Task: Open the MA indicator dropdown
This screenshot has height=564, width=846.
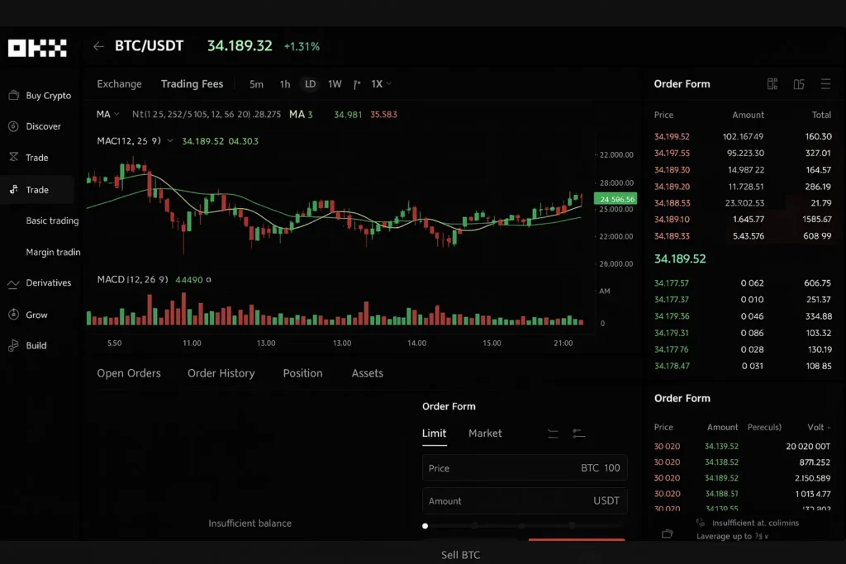Action: click(108, 114)
